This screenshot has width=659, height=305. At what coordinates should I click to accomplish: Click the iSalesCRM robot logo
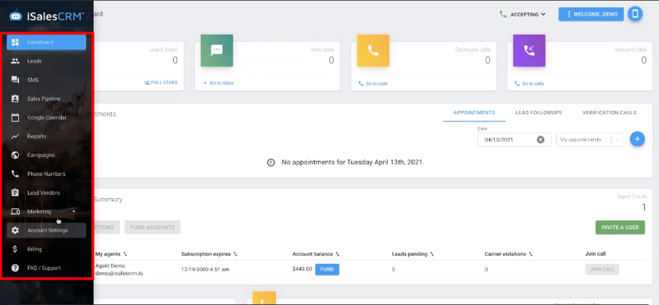point(16,16)
